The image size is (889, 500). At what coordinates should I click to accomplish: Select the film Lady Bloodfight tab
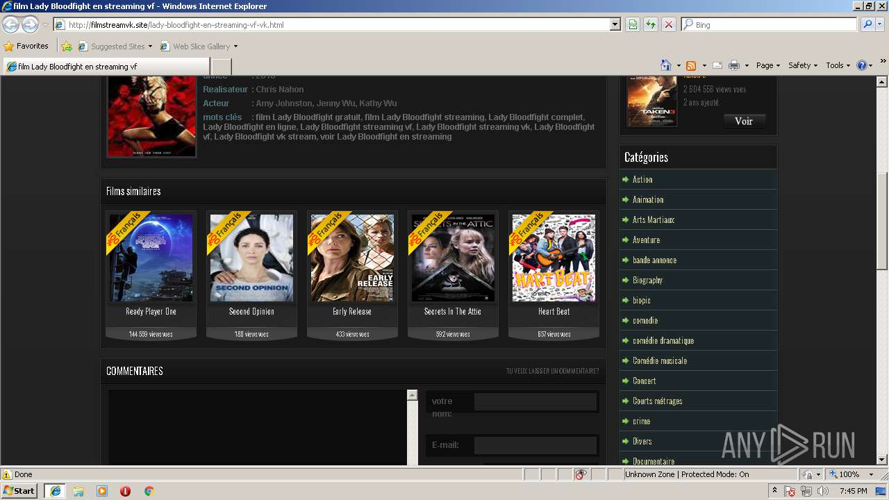pos(106,67)
